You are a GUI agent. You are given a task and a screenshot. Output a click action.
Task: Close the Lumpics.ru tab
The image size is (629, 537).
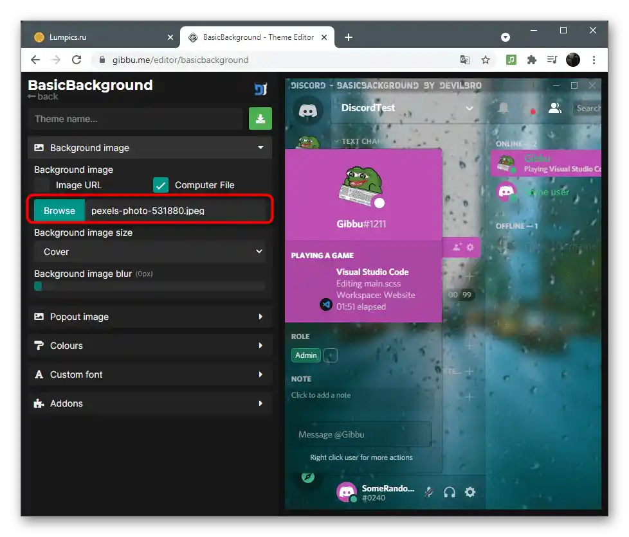(170, 37)
